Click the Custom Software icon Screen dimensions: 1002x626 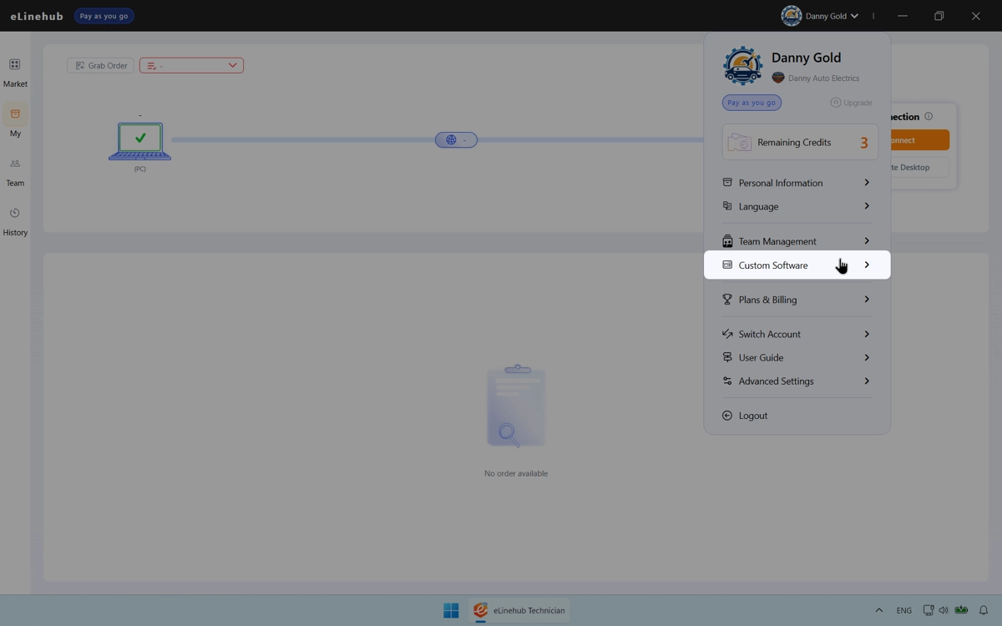[x=727, y=265]
